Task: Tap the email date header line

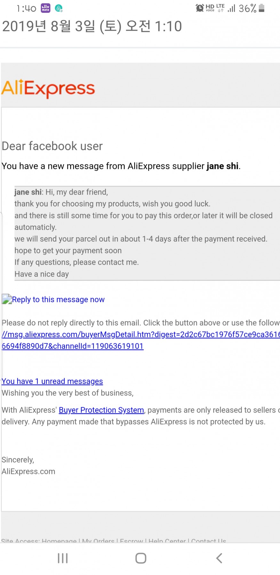Action: [x=92, y=26]
